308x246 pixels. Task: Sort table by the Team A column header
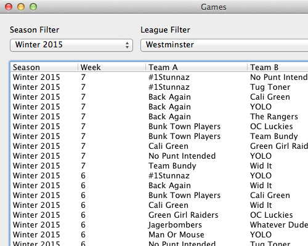pos(197,67)
